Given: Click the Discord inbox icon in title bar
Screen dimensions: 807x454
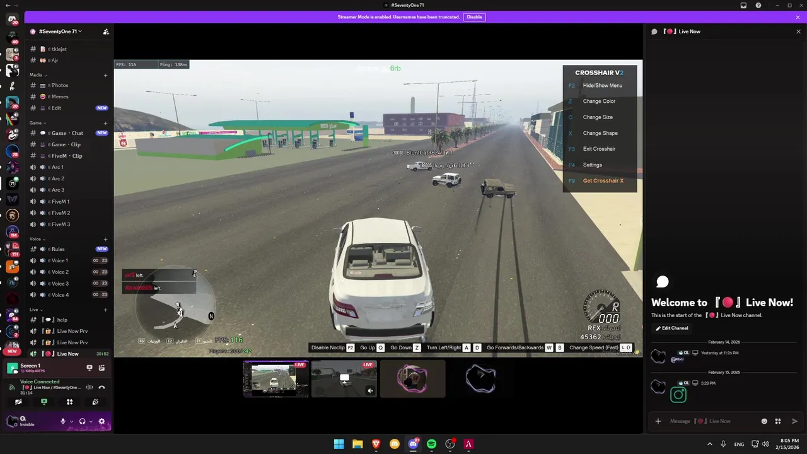Looking at the screenshot, I should point(743,5).
